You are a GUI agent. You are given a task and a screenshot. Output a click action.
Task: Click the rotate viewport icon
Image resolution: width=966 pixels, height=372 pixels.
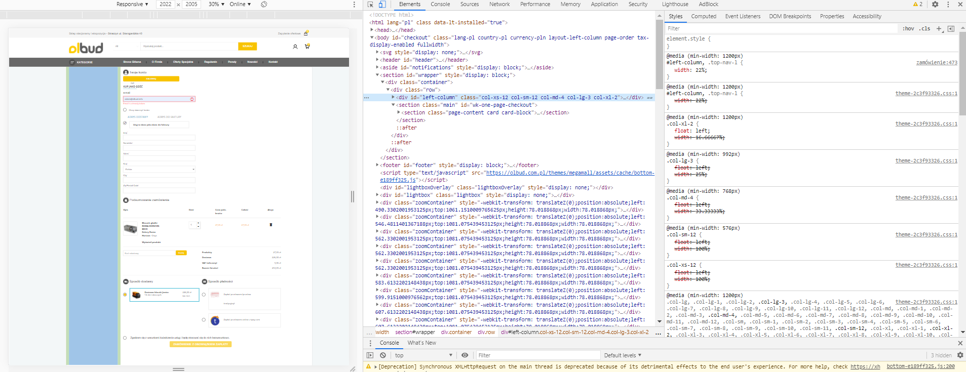click(264, 4)
